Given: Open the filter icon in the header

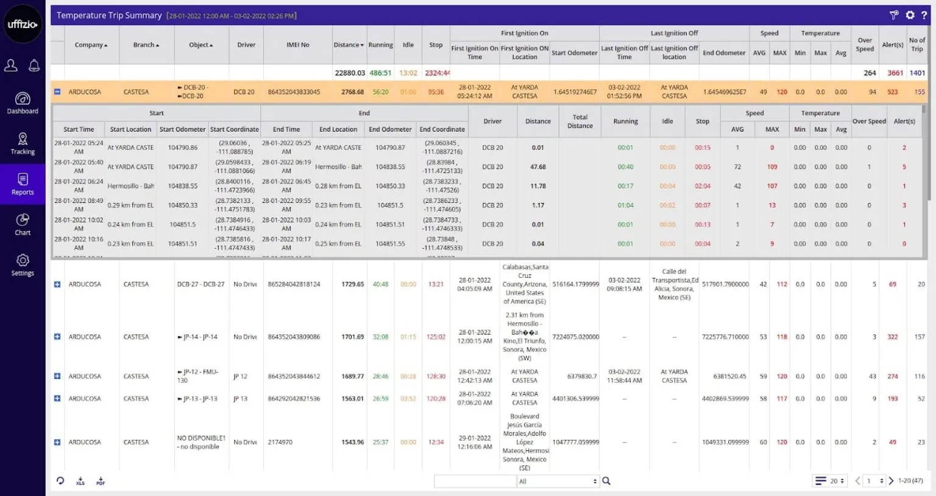Looking at the screenshot, I should [894, 15].
